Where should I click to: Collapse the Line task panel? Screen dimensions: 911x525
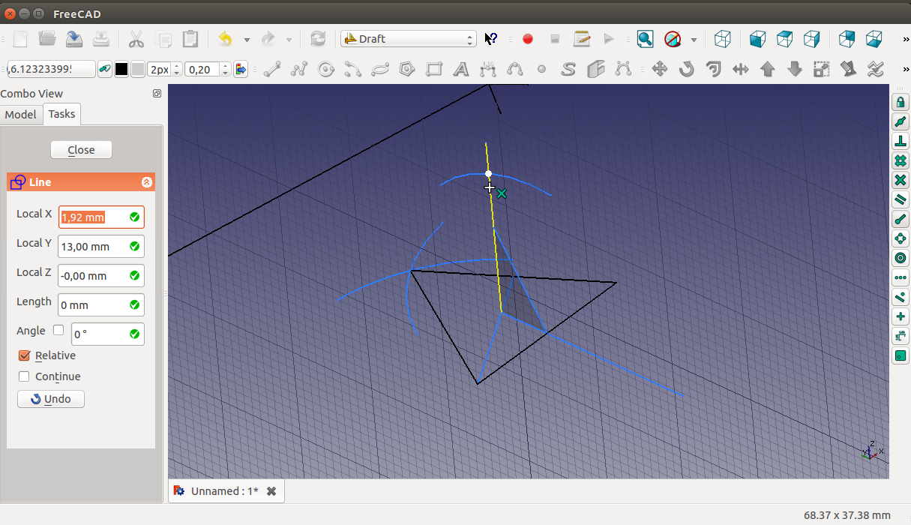[146, 182]
